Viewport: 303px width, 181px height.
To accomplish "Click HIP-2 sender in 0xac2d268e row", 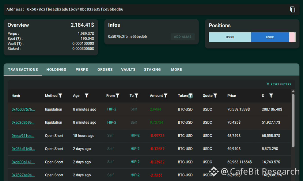I will (112, 122).
